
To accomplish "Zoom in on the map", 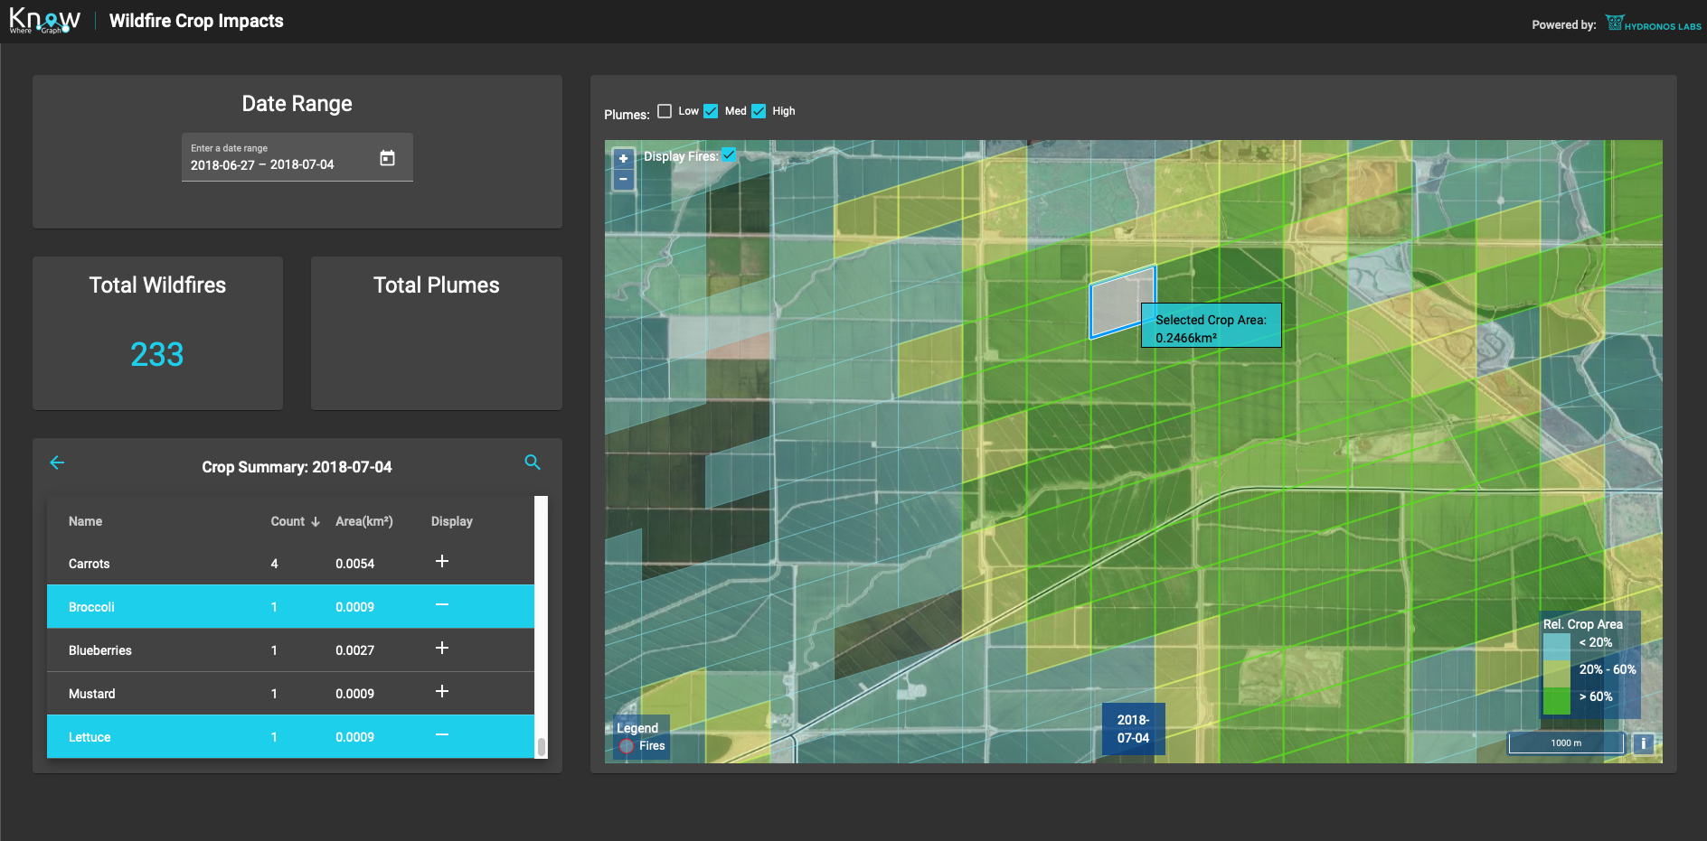I will coord(623,158).
